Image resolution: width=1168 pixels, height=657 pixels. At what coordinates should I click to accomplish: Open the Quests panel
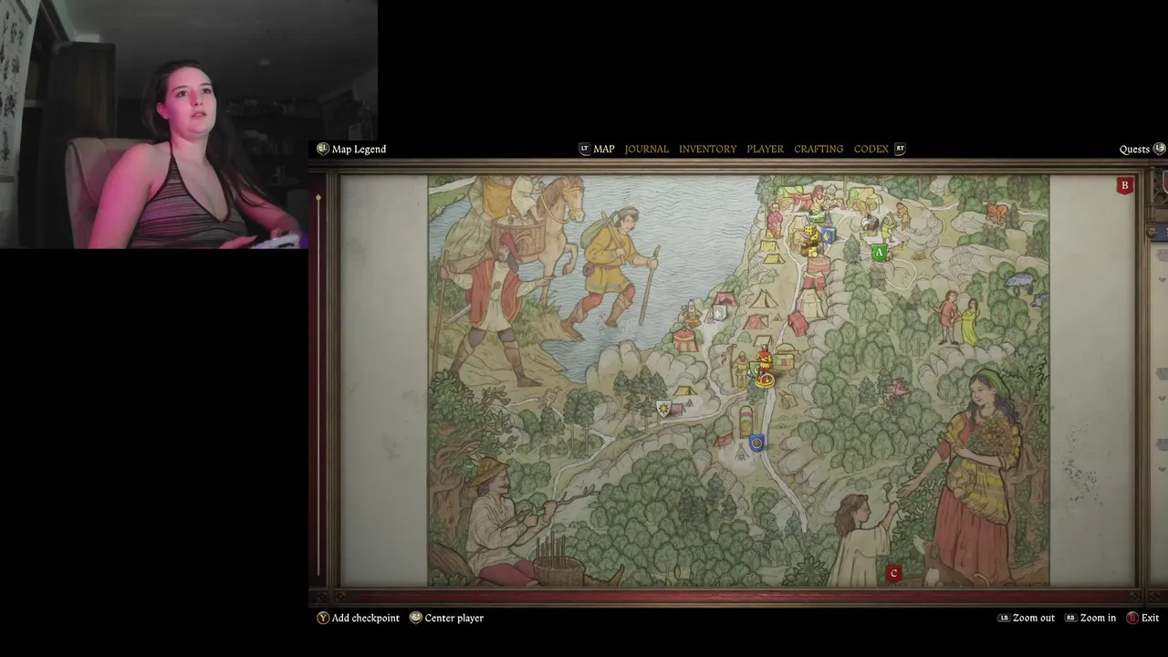point(1134,150)
